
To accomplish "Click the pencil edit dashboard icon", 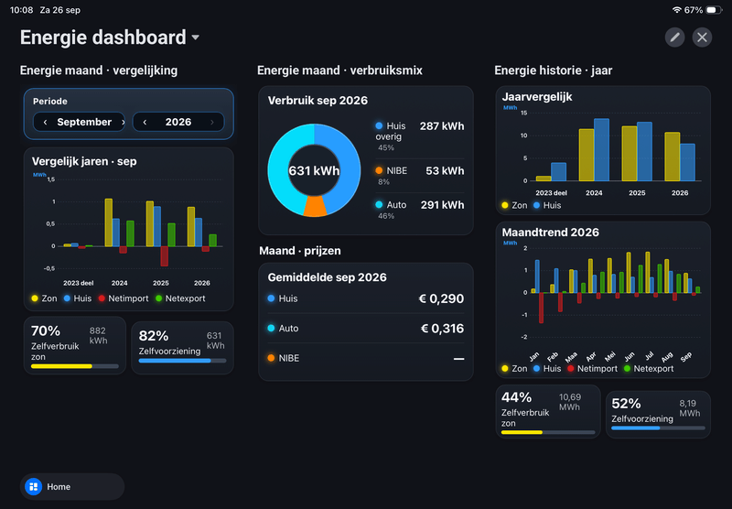I will point(674,38).
